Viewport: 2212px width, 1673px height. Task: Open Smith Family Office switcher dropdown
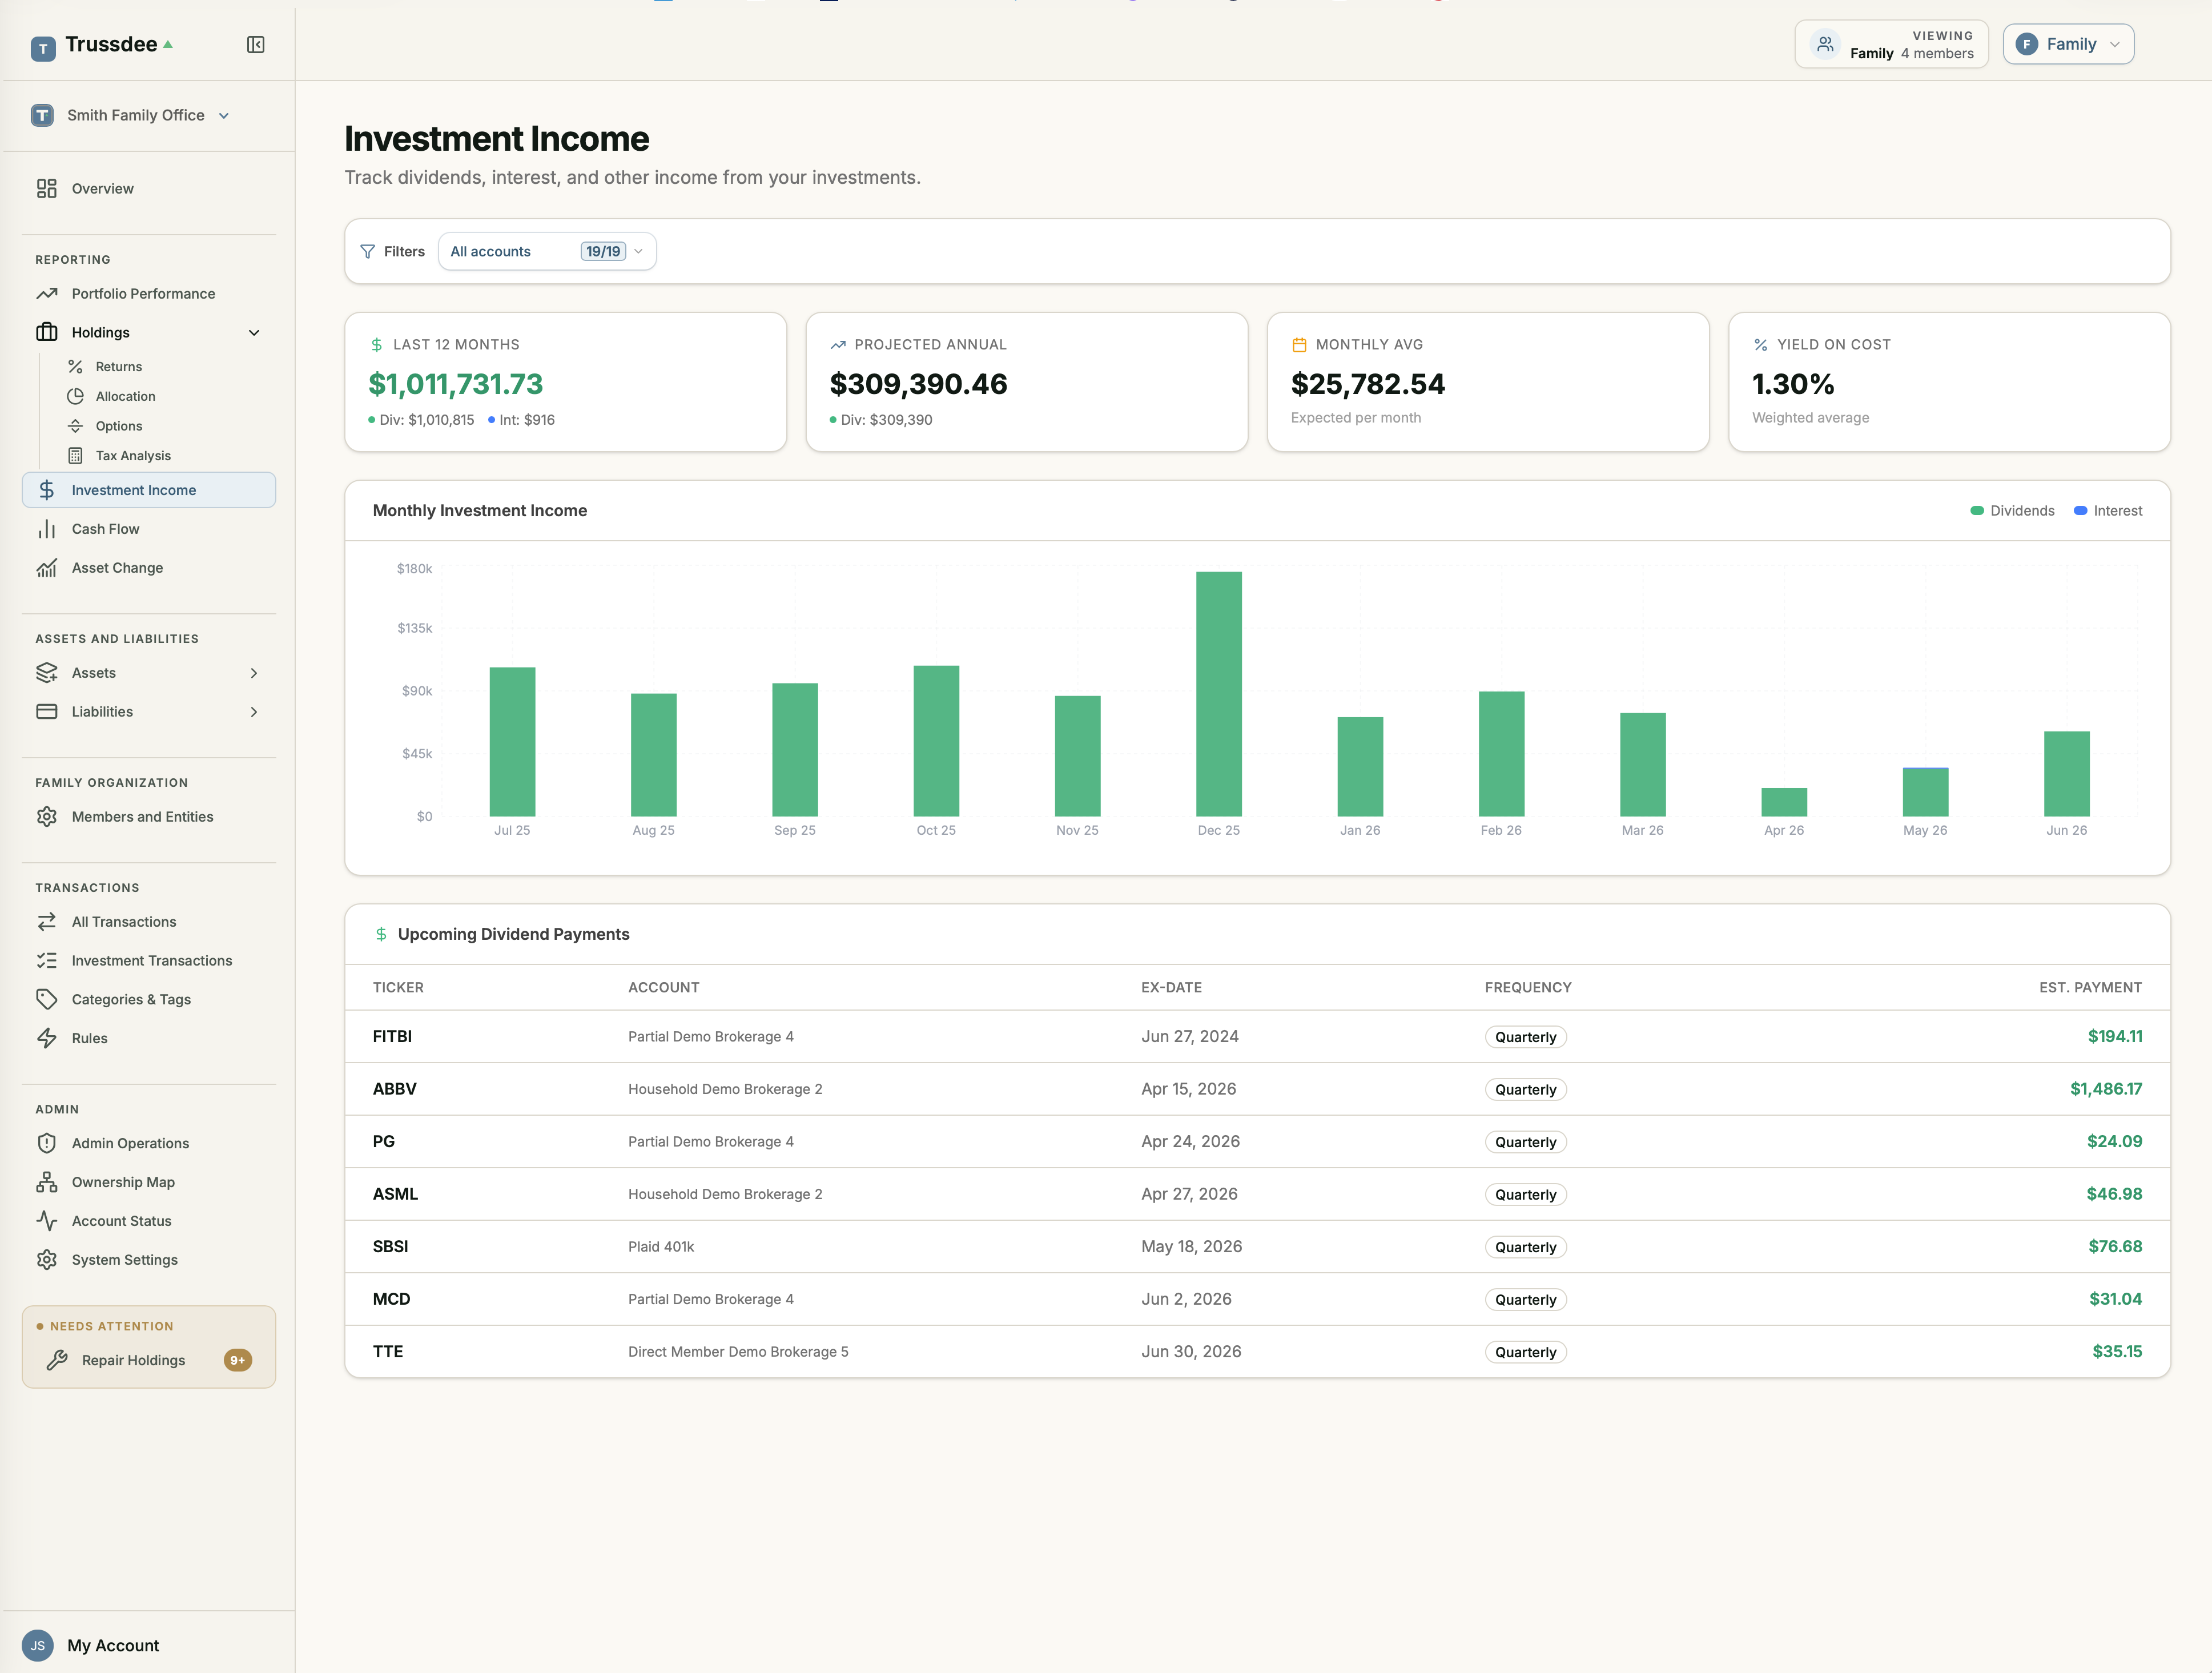130,116
